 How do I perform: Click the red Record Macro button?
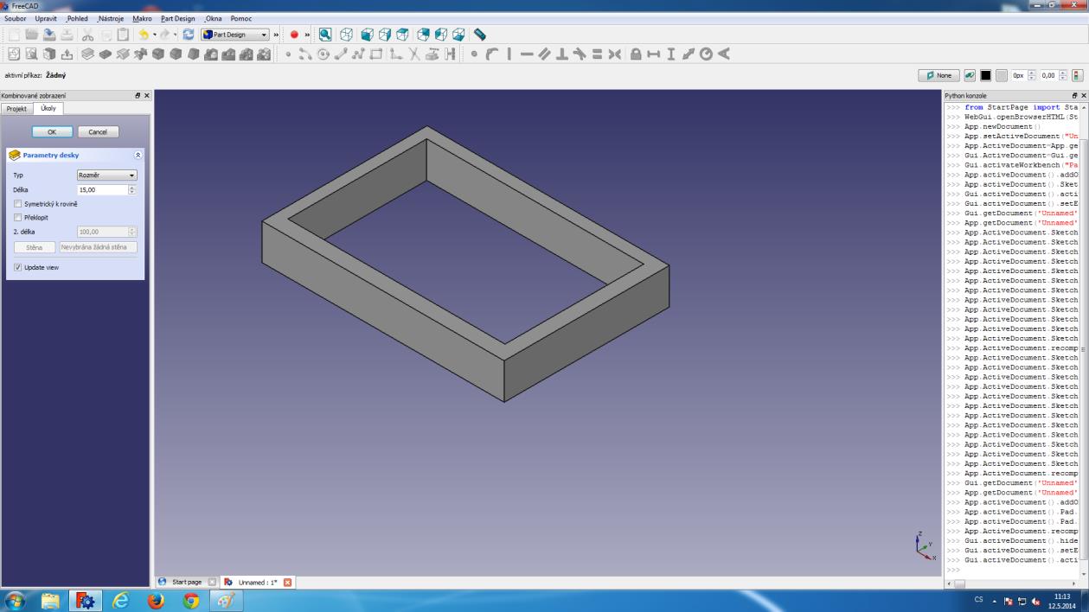pos(294,35)
